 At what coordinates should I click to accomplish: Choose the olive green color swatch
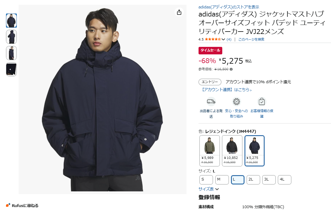point(210,151)
